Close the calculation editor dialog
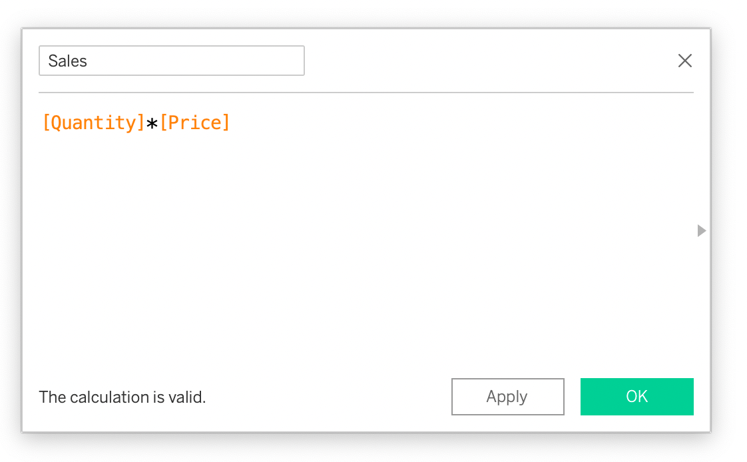747x462 pixels. (684, 61)
